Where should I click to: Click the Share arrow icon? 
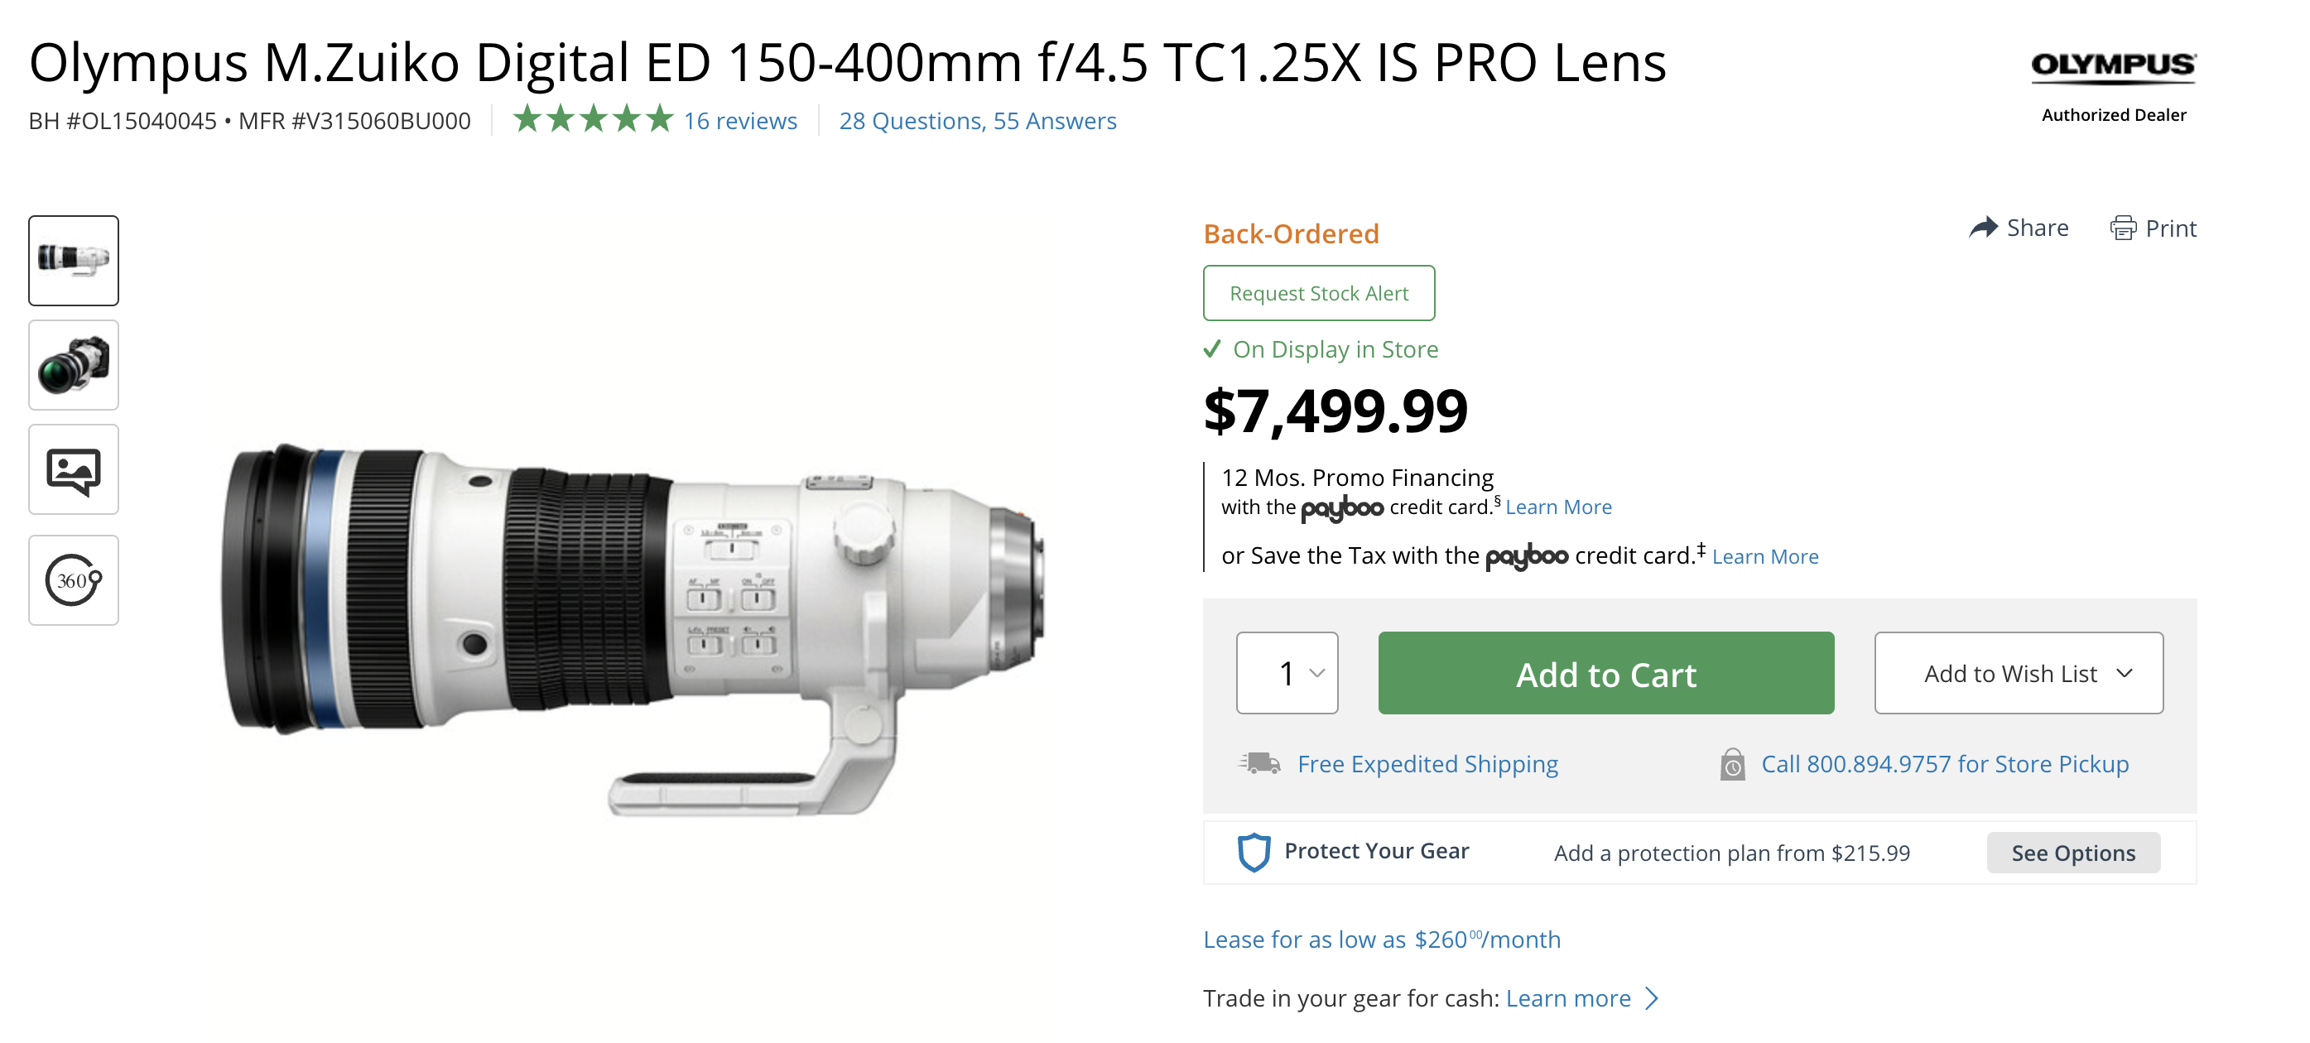tap(1983, 228)
